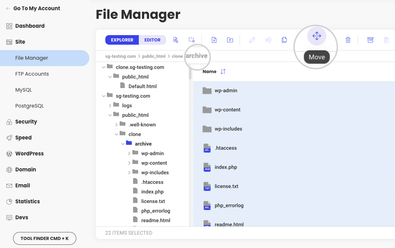Click the Delete trash icon
This screenshot has height=248, width=395.
tap(348, 40)
